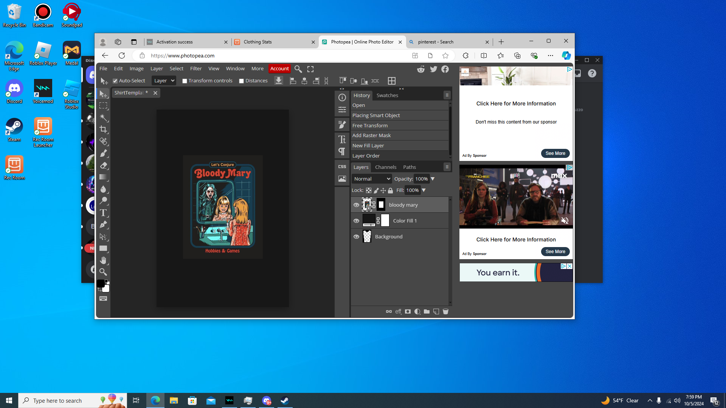
Task: Select the Magic Wand tool
Action: [x=103, y=117]
